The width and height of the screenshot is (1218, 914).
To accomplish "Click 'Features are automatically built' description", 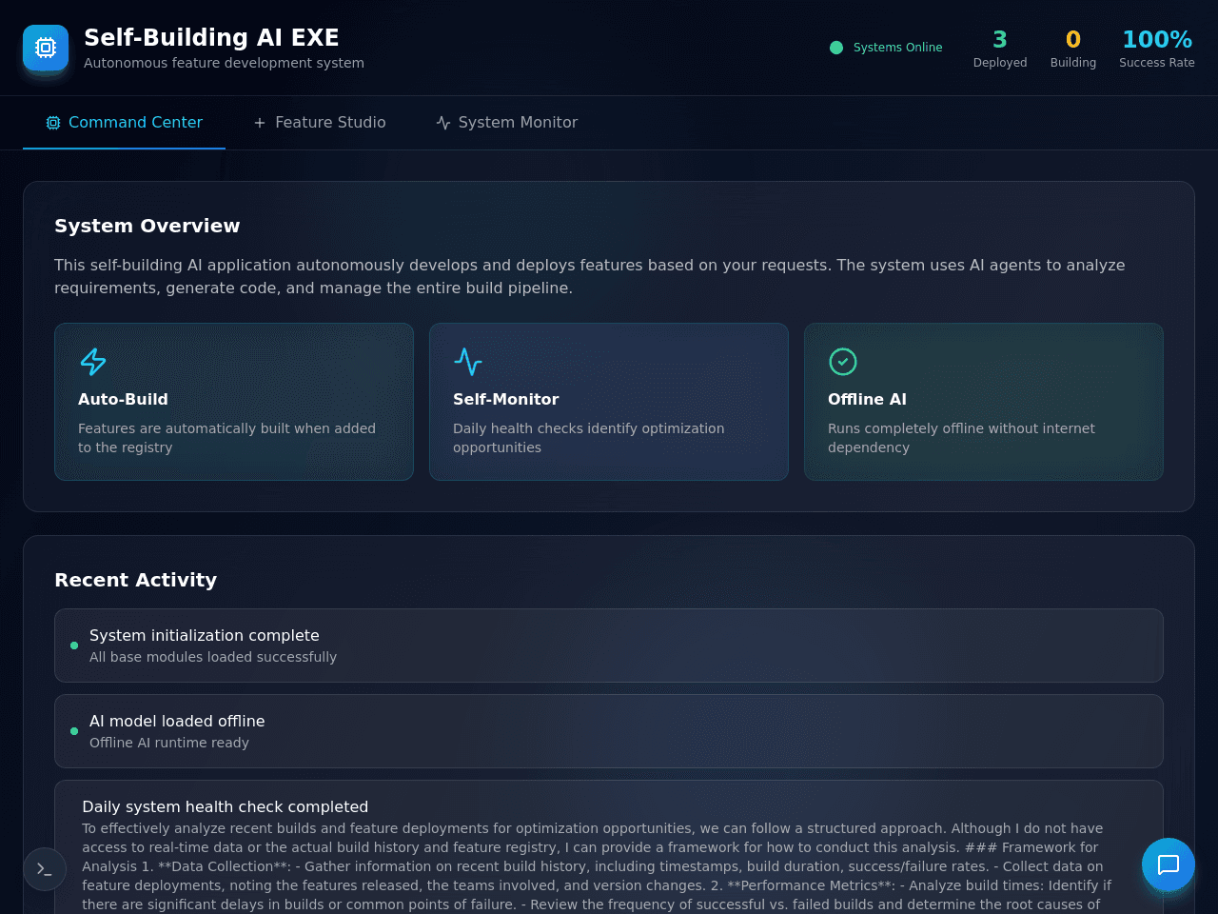I will [x=226, y=438].
